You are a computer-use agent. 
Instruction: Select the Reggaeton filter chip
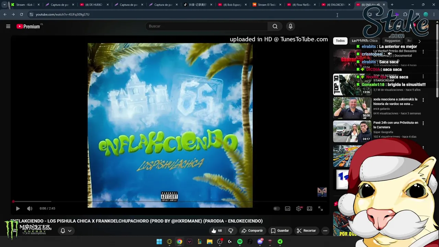392,41
